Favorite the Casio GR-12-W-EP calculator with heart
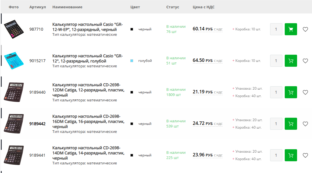The image size is (312, 173). pos(305,29)
